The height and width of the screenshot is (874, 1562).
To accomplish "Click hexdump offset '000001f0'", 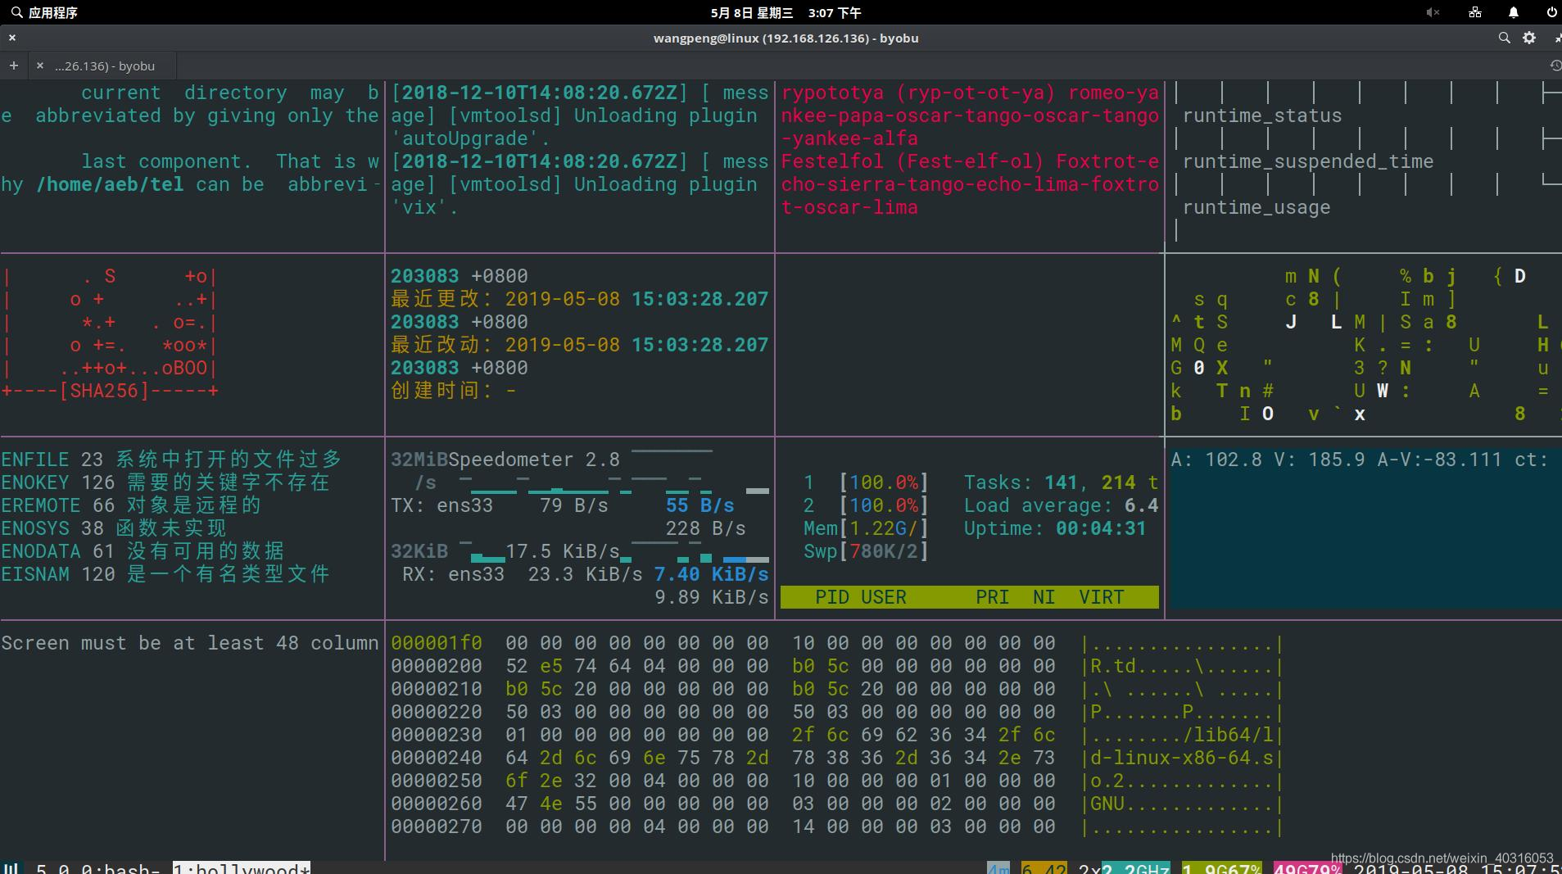I will (x=437, y=643).
